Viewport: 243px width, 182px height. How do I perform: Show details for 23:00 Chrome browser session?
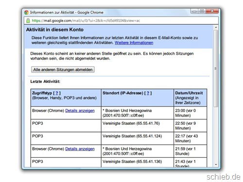(80, 111)
